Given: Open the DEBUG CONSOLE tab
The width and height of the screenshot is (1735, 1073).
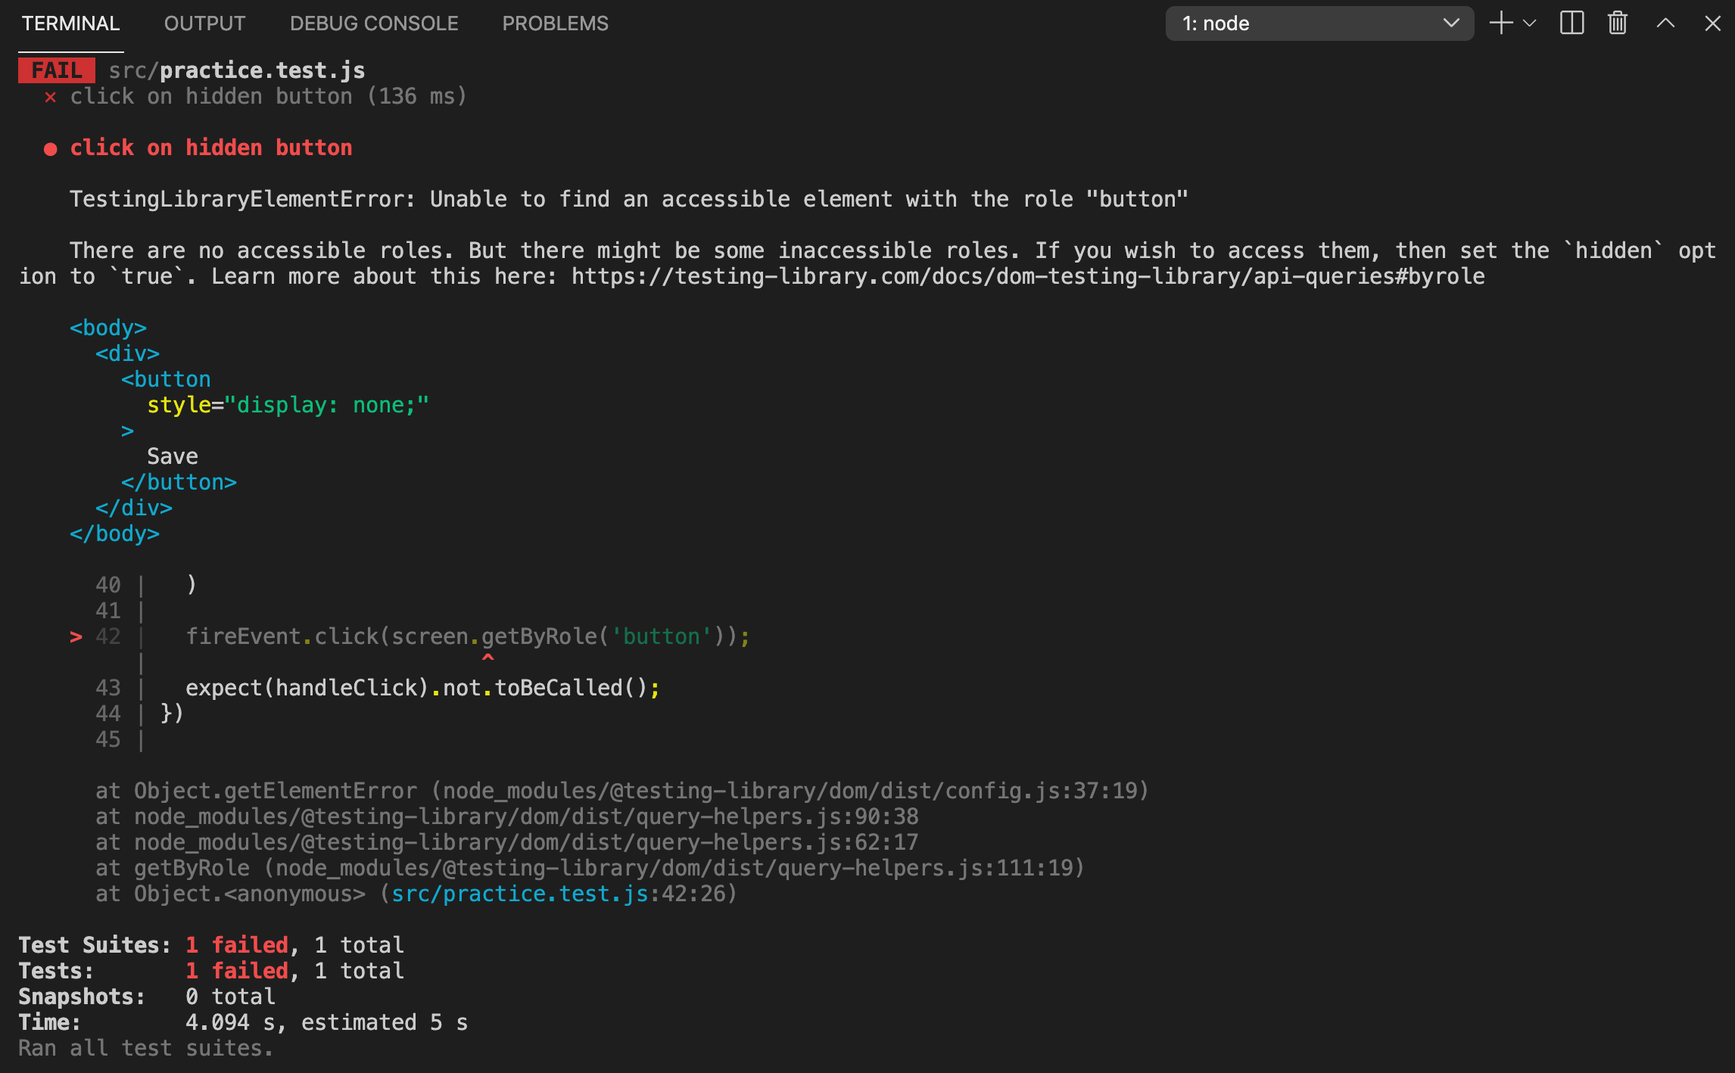Looking at the screenshot, I should tap(374, 23).
